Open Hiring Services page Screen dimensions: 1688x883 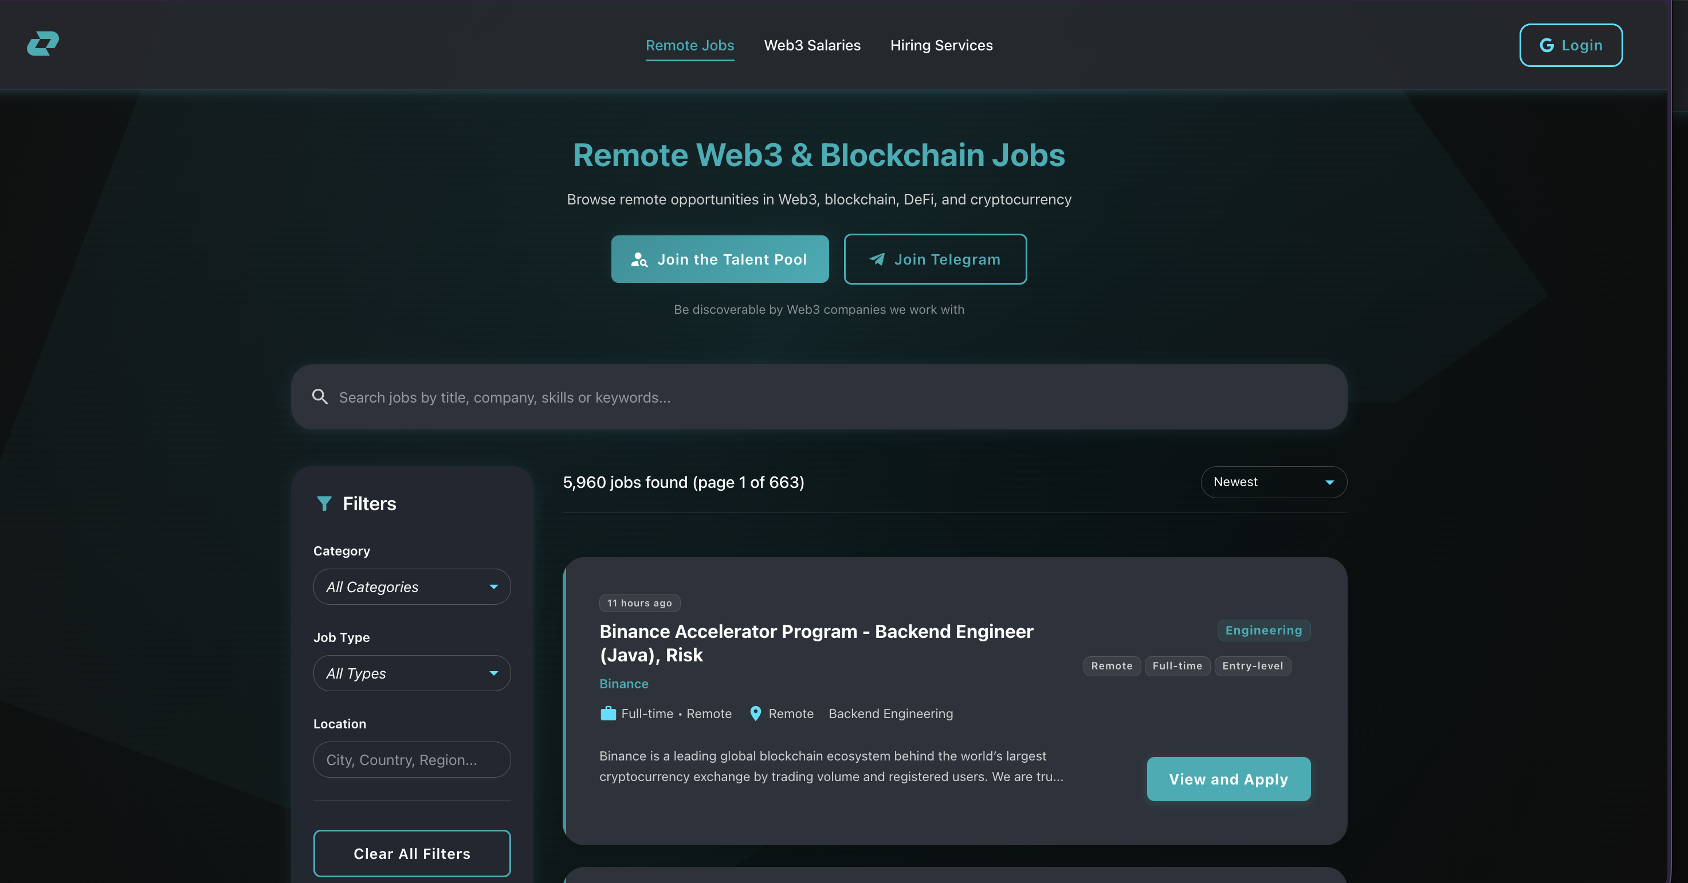click(941, 45)
